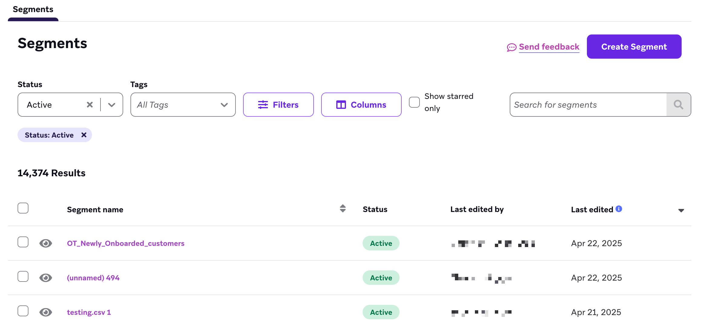
Task: Click the info icon next to Last edited
Action: [619, 209]
